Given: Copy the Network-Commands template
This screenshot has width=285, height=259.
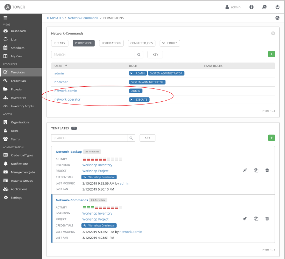Looking at the screenshot, I should (x=256, y=218).
